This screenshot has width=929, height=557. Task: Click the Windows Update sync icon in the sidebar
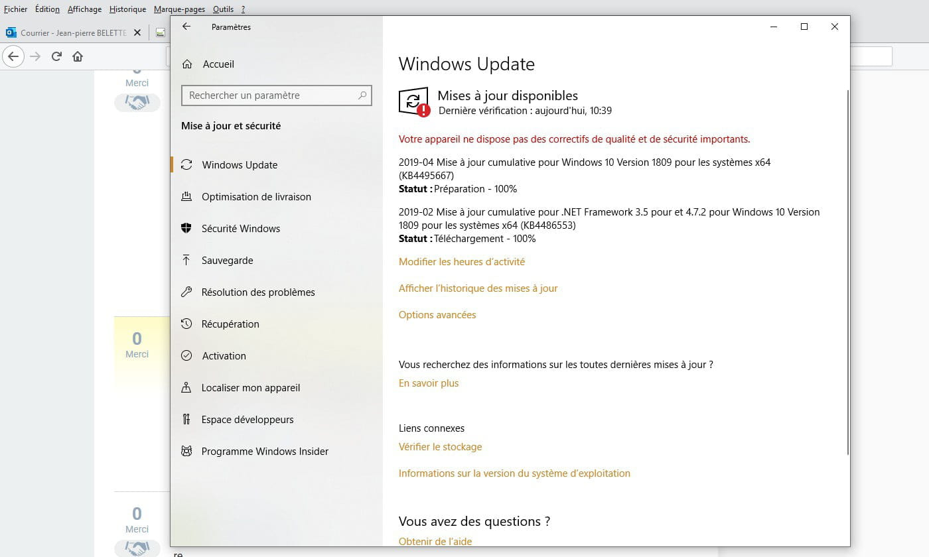click(x=186, y=164)
